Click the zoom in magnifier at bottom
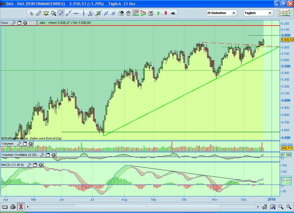The height and width of the screenshot is (213, 294). coord(289,207)
